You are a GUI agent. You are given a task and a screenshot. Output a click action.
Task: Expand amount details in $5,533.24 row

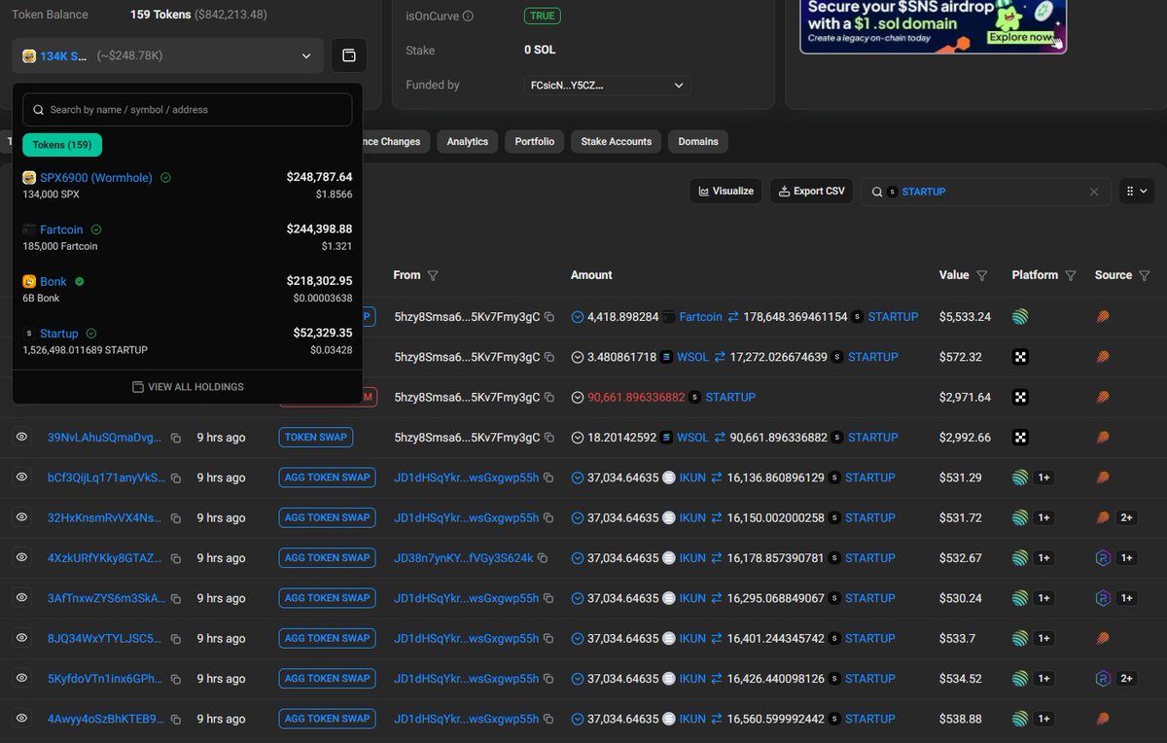578,317
